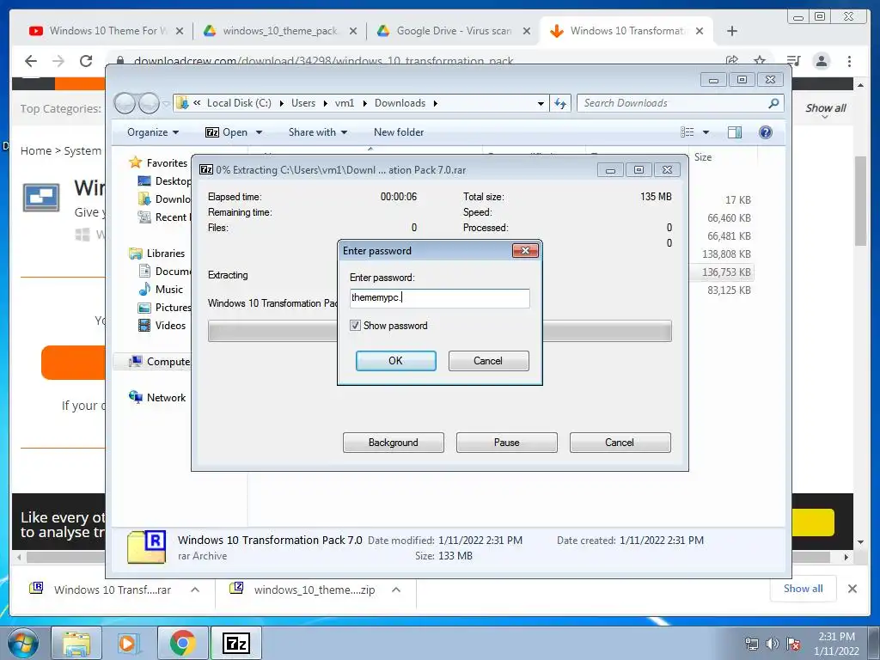Launch Windows Media Player from taskbar
This screenshot has width=880, height=660.
pos(129,643)
